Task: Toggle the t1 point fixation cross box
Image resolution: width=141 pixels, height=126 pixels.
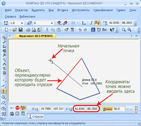Action: point(33,109)
